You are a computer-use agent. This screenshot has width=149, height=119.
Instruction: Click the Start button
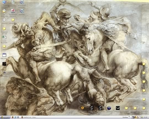[5, 117]
